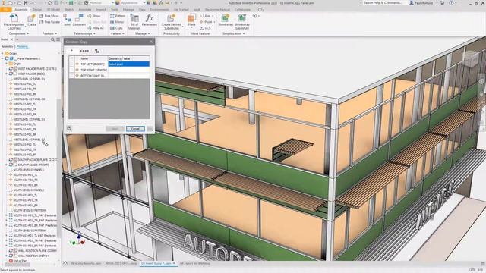Viewport: 486px width, 273px height.
Task: Click the Joint tool icon
Action: pos(67,18)
